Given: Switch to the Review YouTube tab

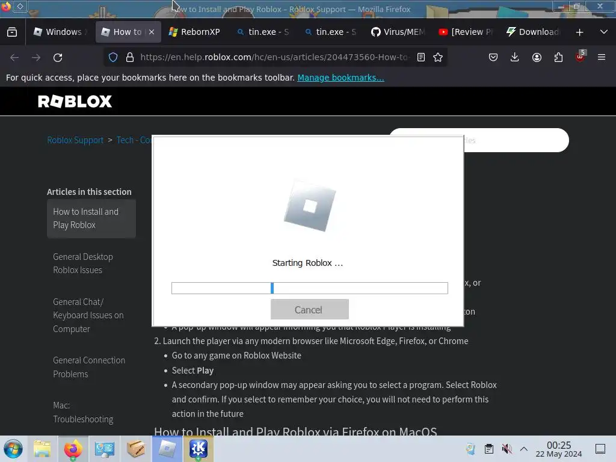Looking at the screenshot, I should 466,32.
